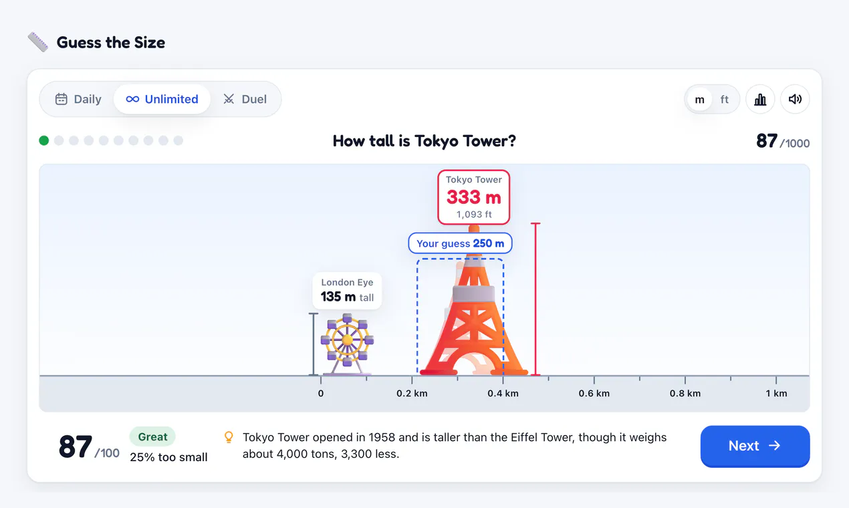
Task: Click the lightbulb fact icon
Action: 229,437
